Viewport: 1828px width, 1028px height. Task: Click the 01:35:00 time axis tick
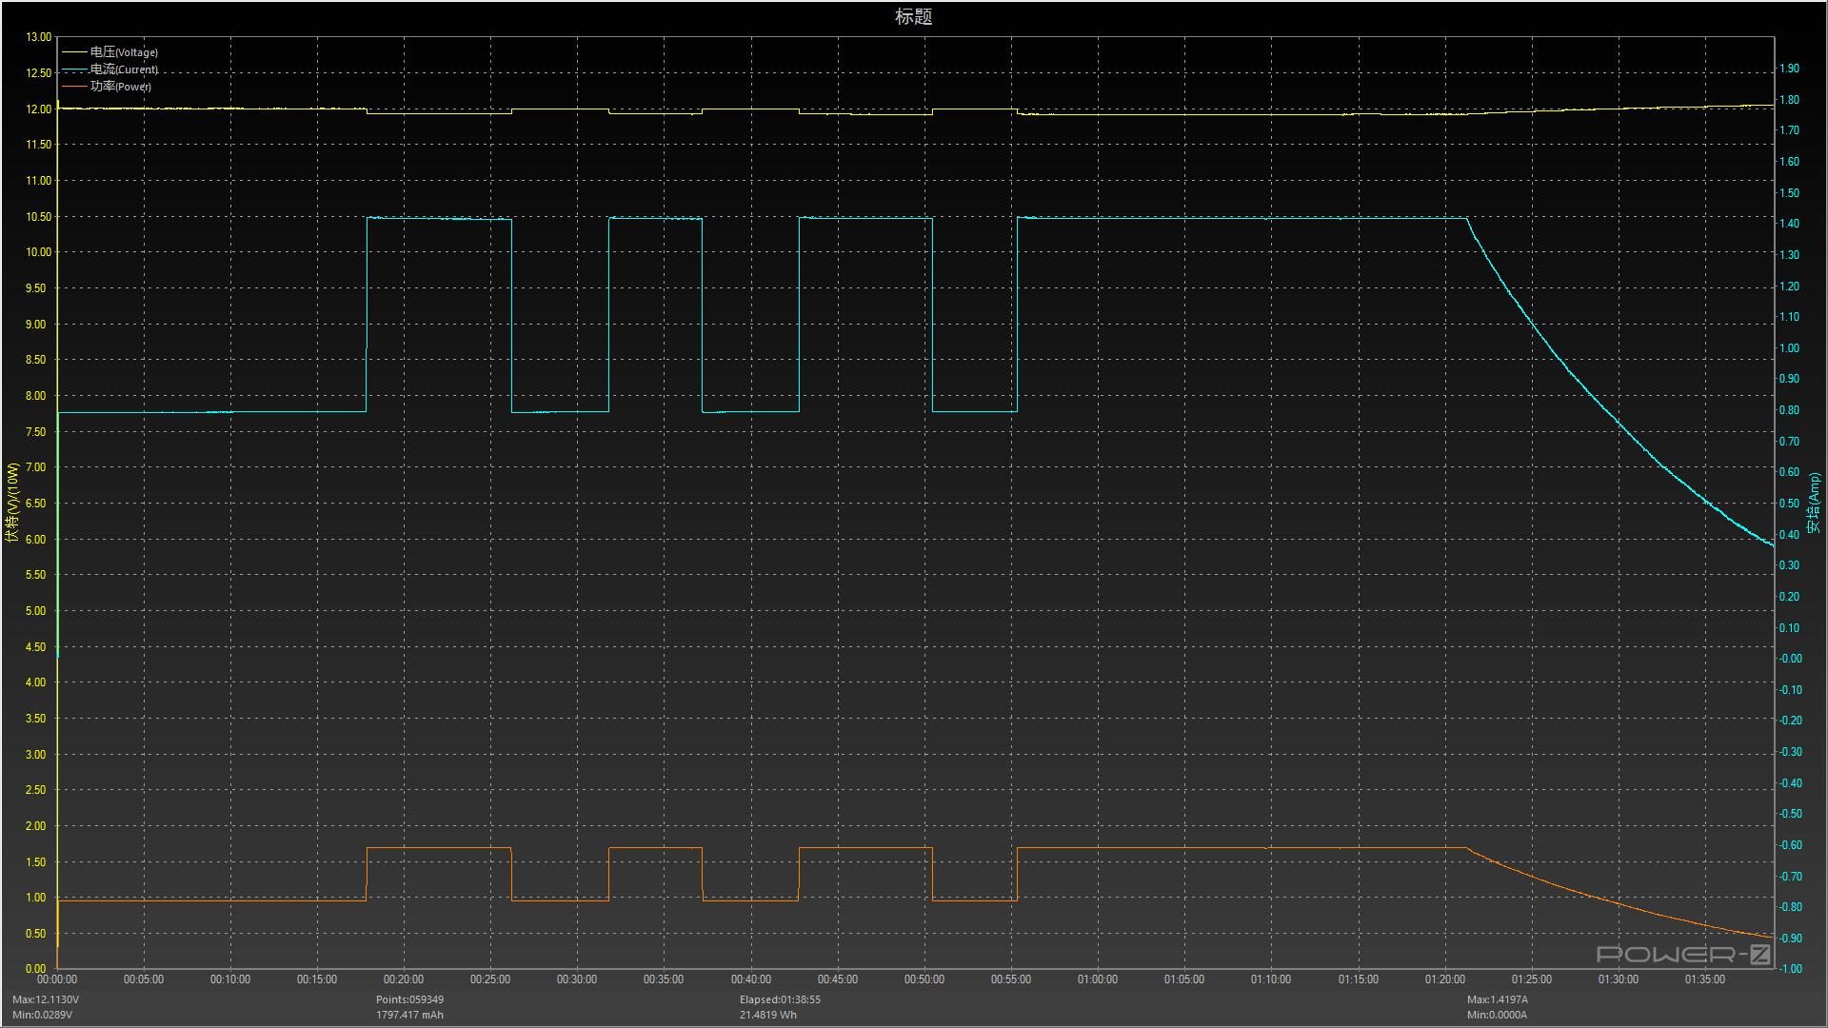pos(1704,979)
